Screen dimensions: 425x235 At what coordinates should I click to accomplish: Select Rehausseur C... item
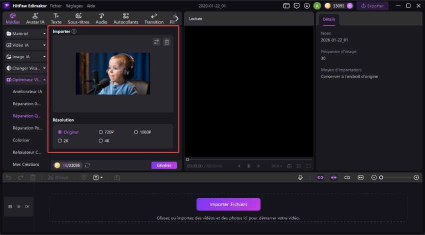pos(27,152)
